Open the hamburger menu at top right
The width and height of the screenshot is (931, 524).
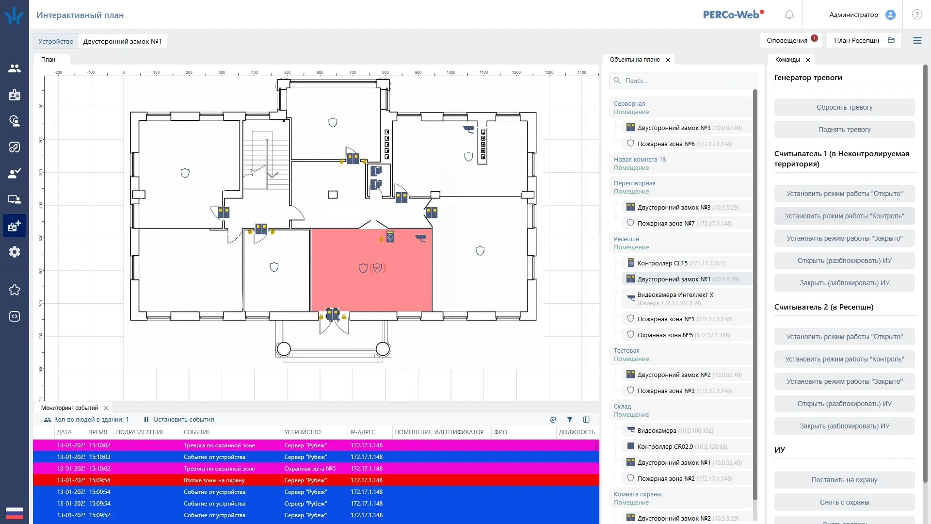point(917,40)
